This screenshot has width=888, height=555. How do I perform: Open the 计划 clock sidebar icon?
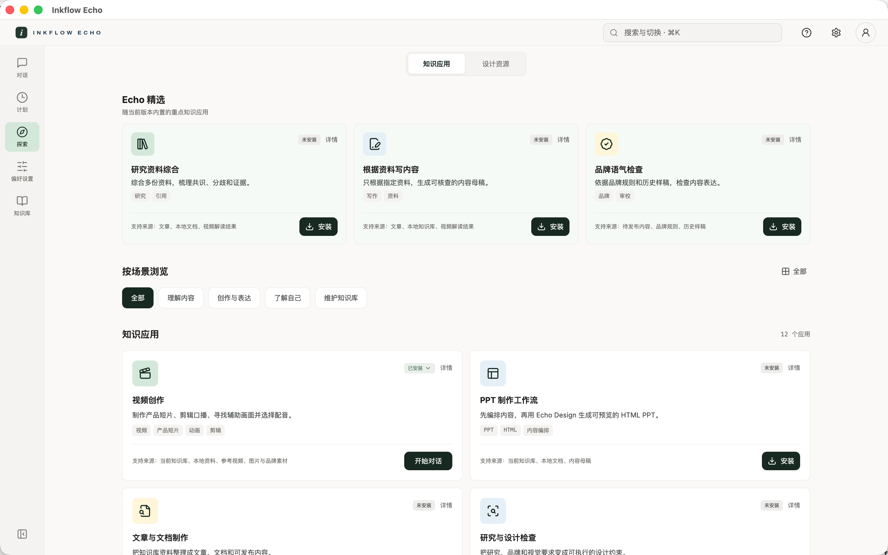[x=22, y=102]
